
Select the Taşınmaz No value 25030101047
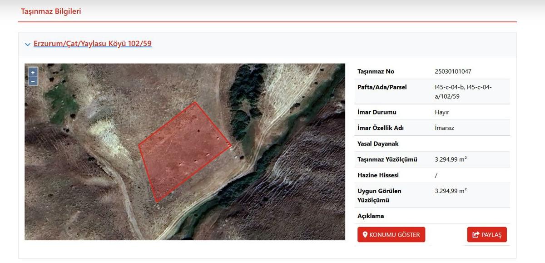pos(453,71)
